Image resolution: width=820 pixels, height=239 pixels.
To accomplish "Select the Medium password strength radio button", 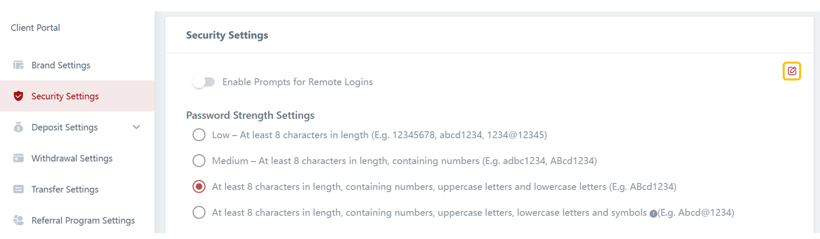I will 199,160.
